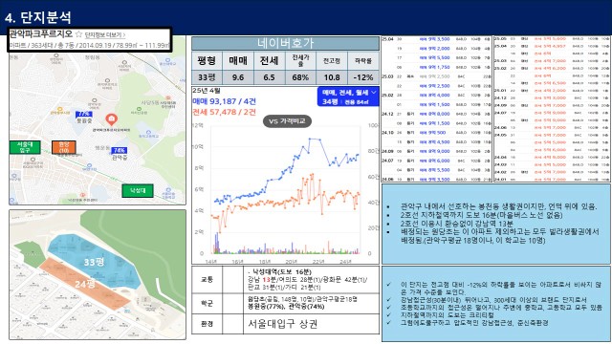Click the 매매 93,187 / 4건 label
Image resolution: width=612 pixels, height=344 pixels.
[x=225, y=101]
